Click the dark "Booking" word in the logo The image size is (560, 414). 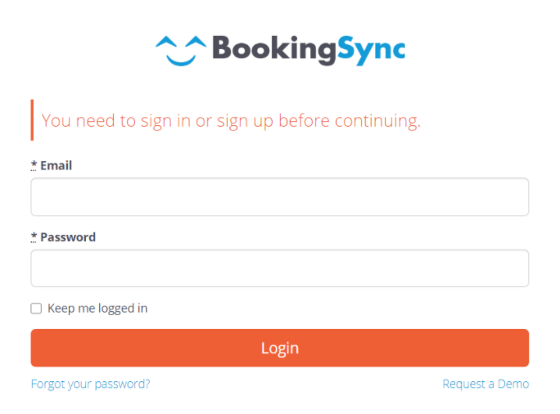[x=273, y=49]
